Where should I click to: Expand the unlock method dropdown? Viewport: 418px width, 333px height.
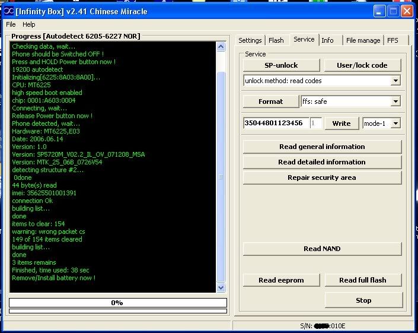pos(395,81)
